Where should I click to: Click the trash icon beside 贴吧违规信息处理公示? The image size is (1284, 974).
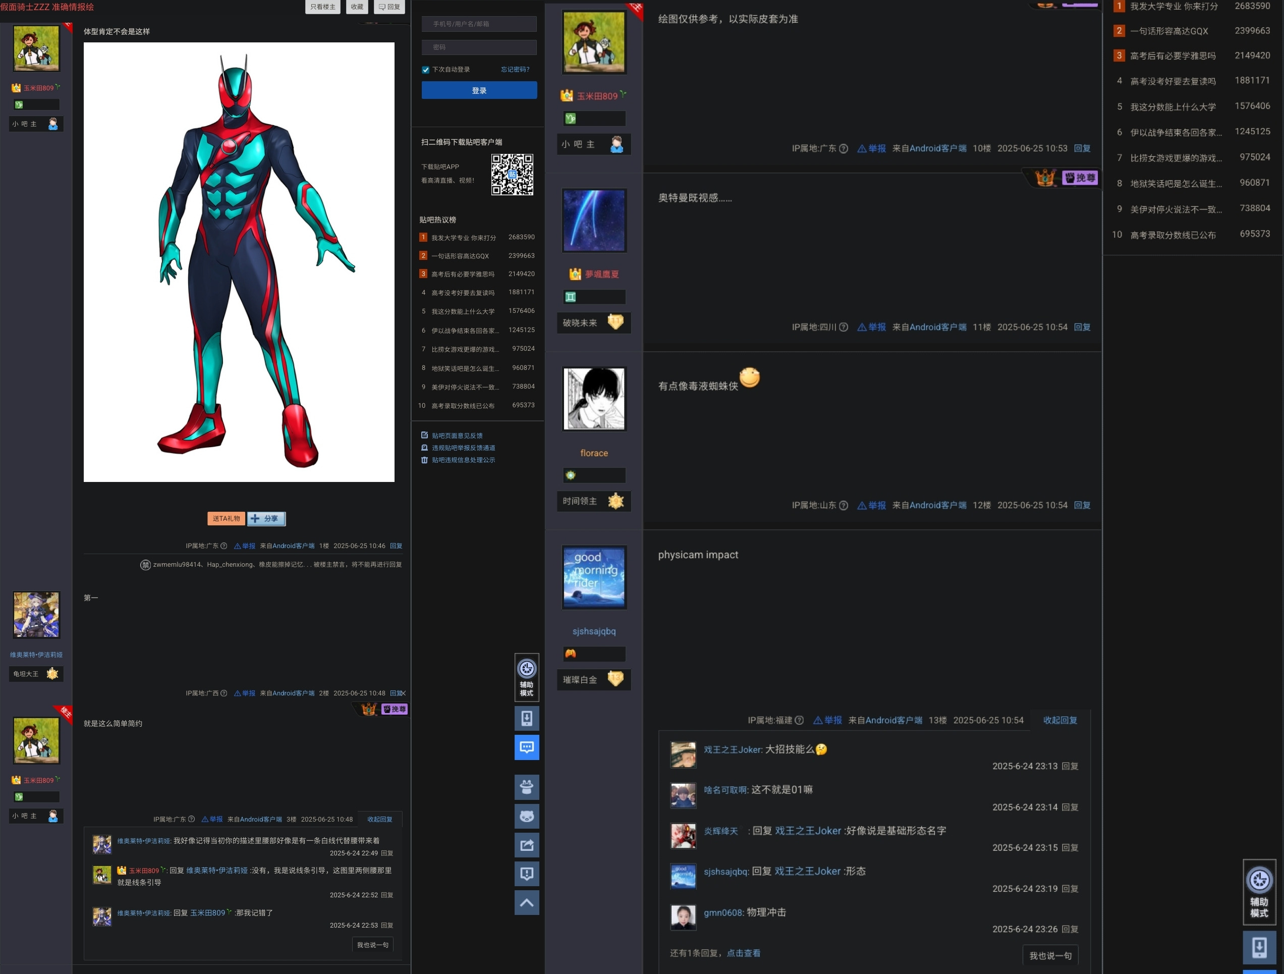click(424, 460)
